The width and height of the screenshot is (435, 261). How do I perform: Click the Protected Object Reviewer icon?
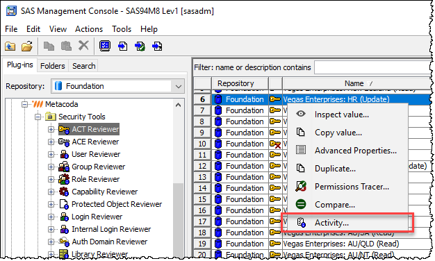coord(64,204)
